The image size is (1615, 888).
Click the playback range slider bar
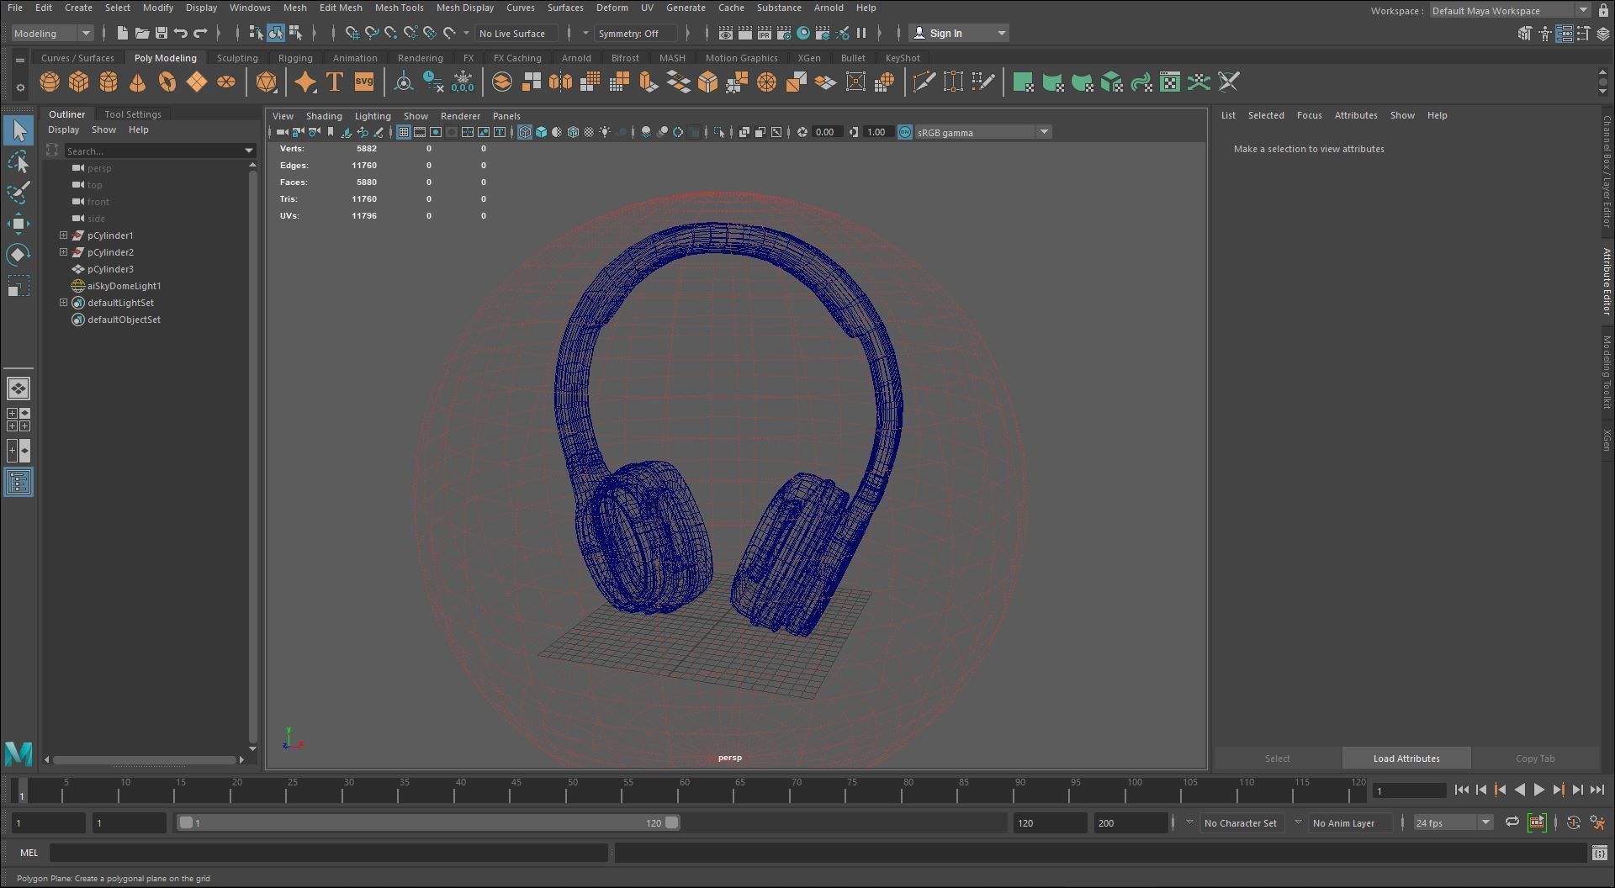429,823
